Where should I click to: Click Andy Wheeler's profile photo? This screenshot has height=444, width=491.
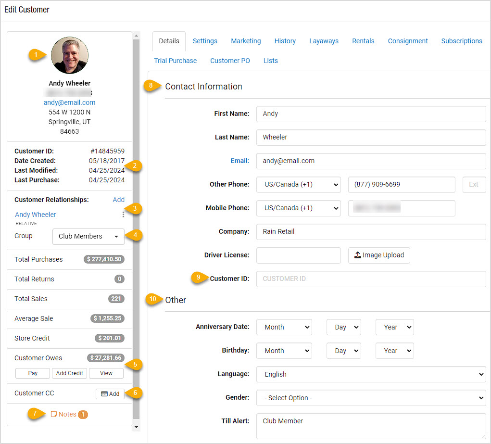[70, 55]
